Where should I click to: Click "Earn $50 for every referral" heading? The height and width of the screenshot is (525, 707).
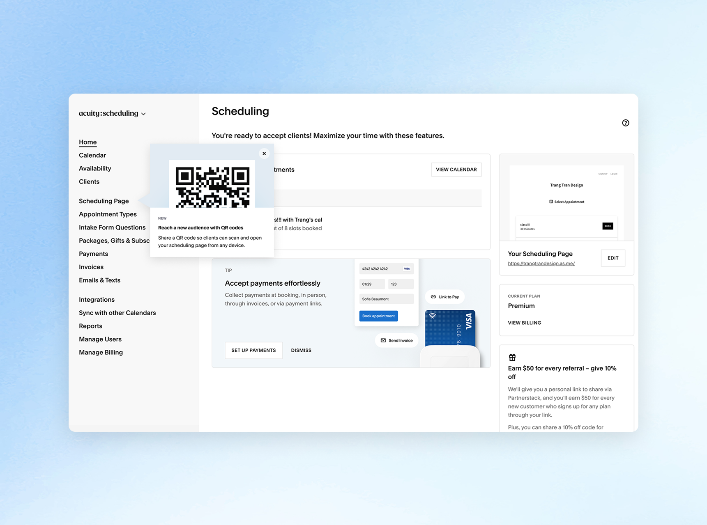tap(562, 372)
